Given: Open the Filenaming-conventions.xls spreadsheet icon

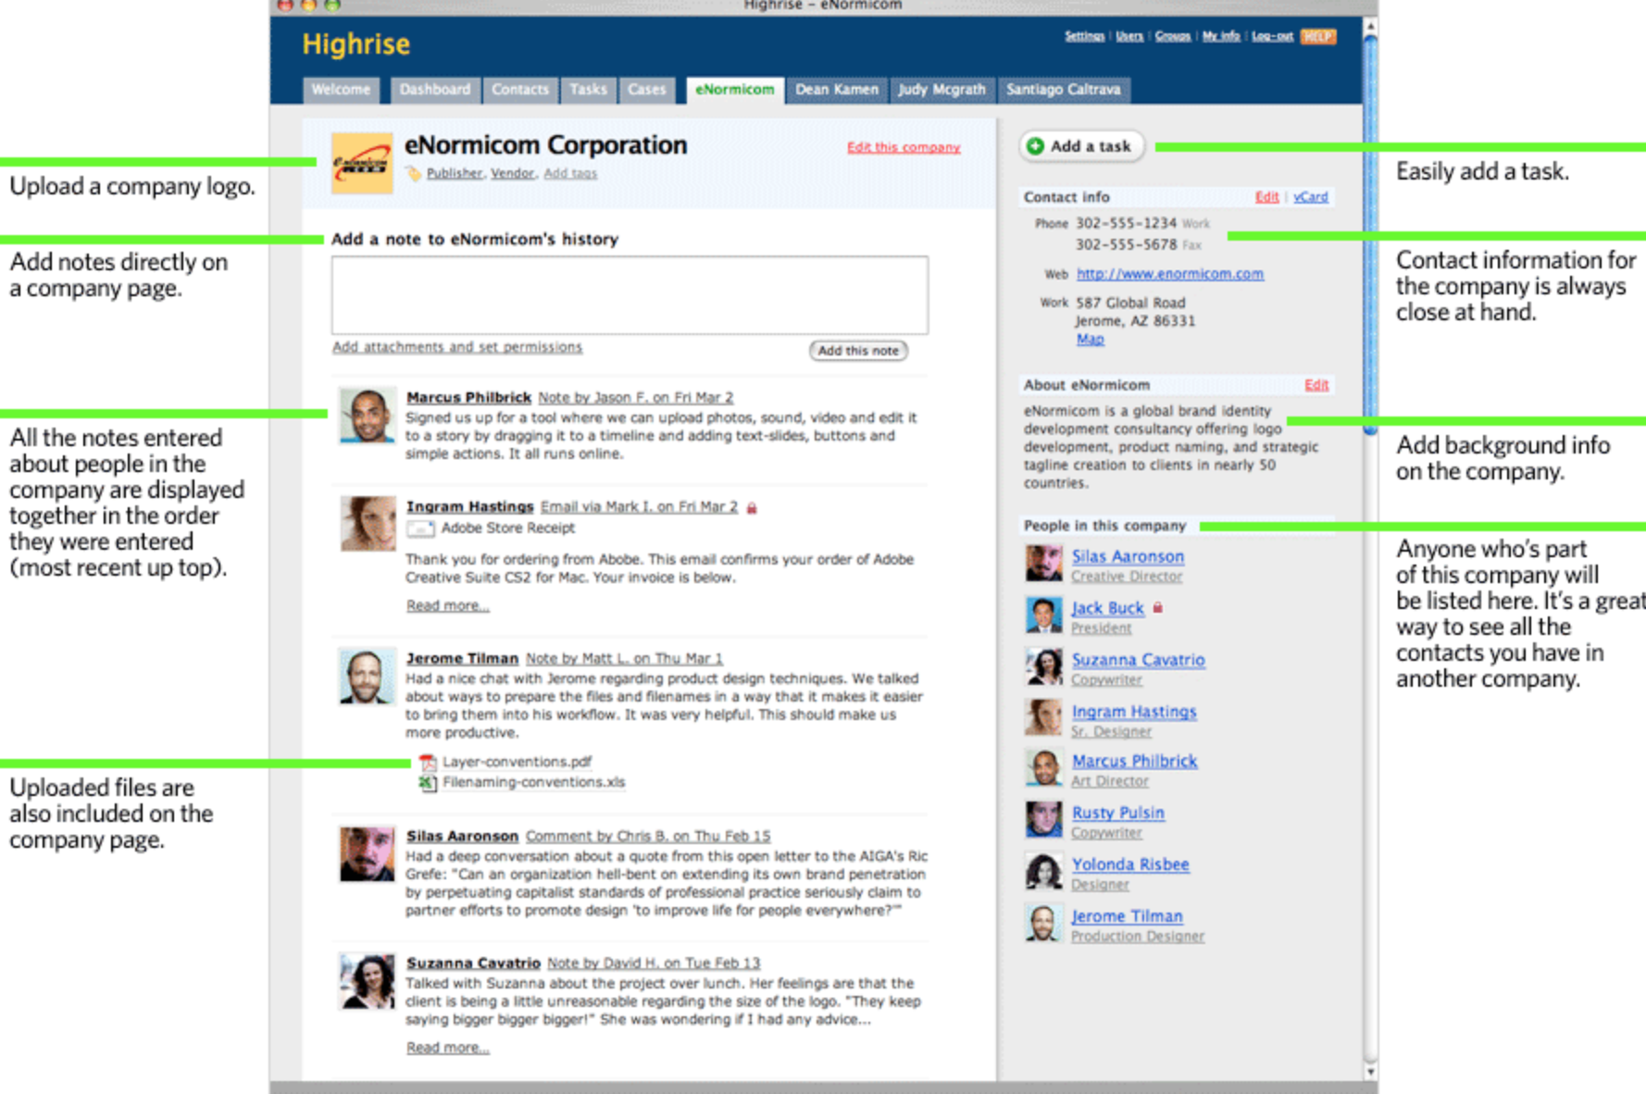Looking at the screenshot, I should tap(428, 783).
